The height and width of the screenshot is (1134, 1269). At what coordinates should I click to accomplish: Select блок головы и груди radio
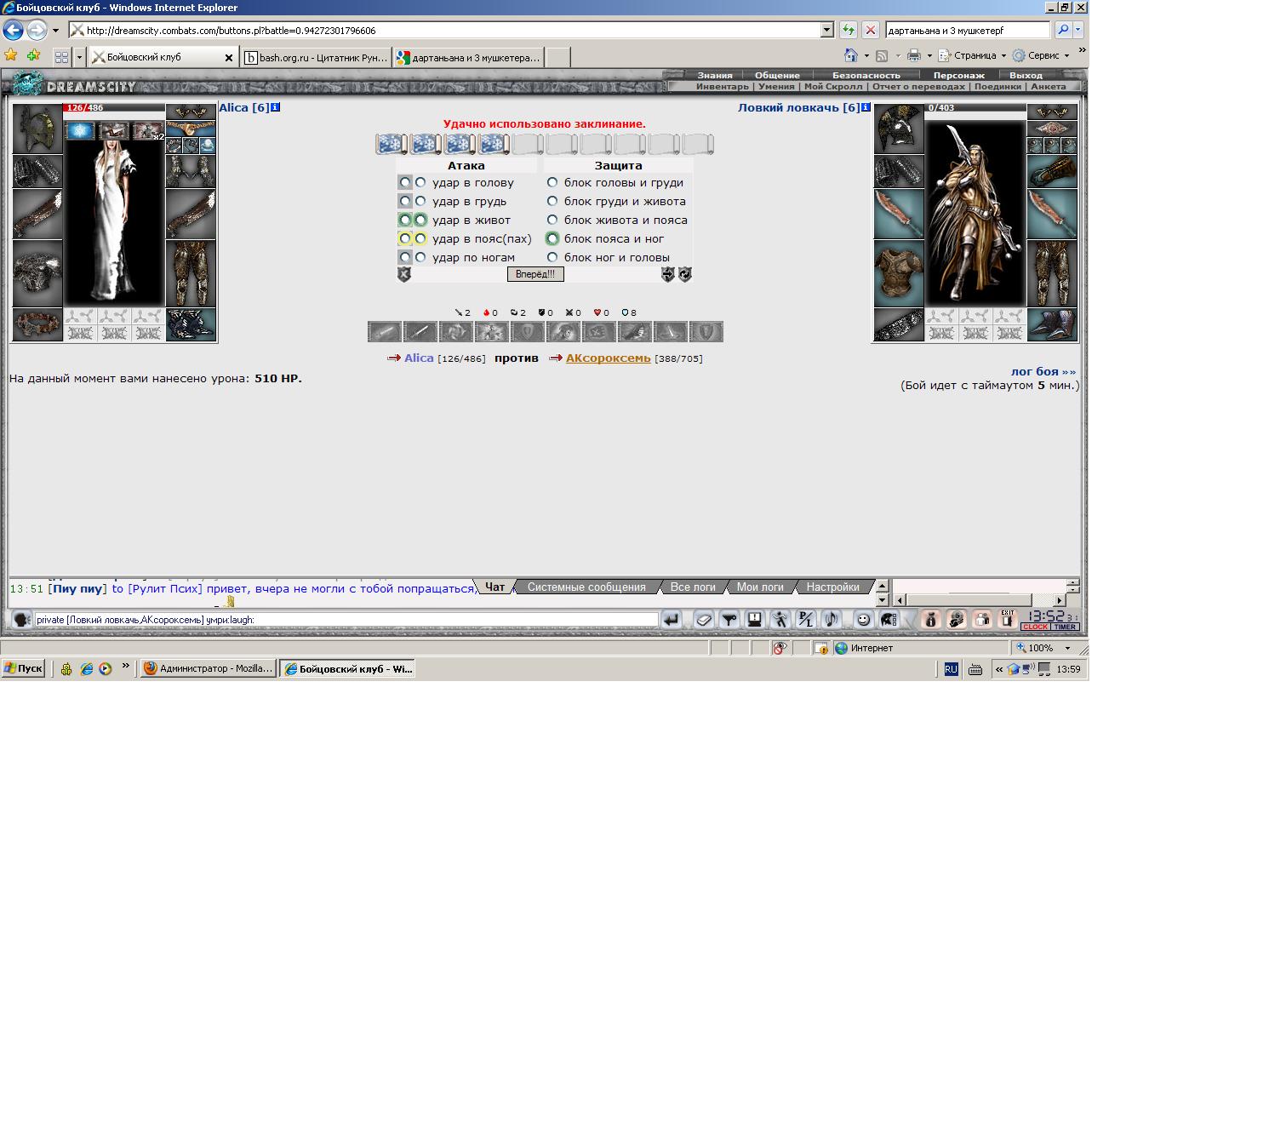point(552,182)
